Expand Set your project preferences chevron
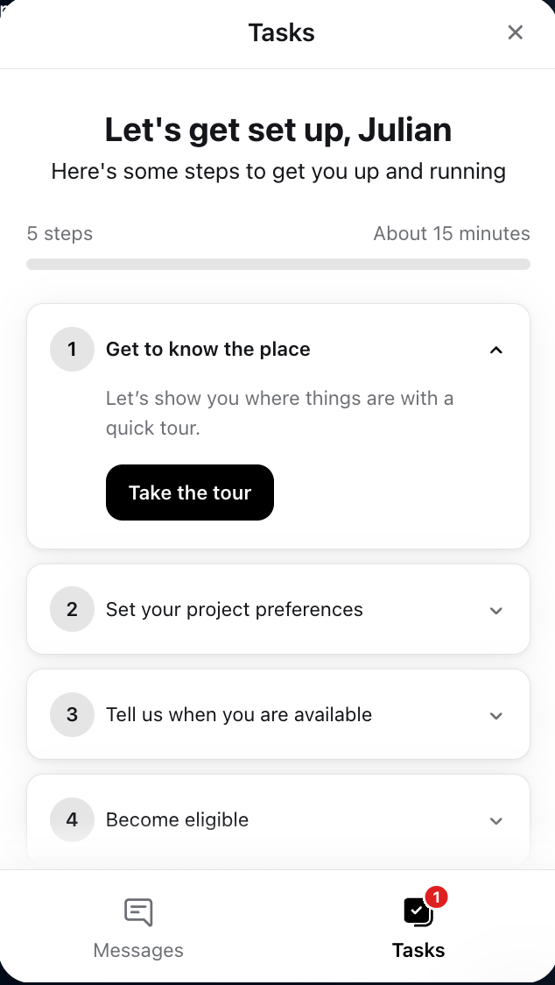The image size is (555, 985). 496,610
